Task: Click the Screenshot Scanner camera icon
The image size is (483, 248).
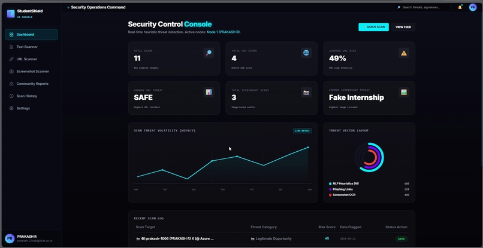Action: pyautogui.click(x=11, y=71)
